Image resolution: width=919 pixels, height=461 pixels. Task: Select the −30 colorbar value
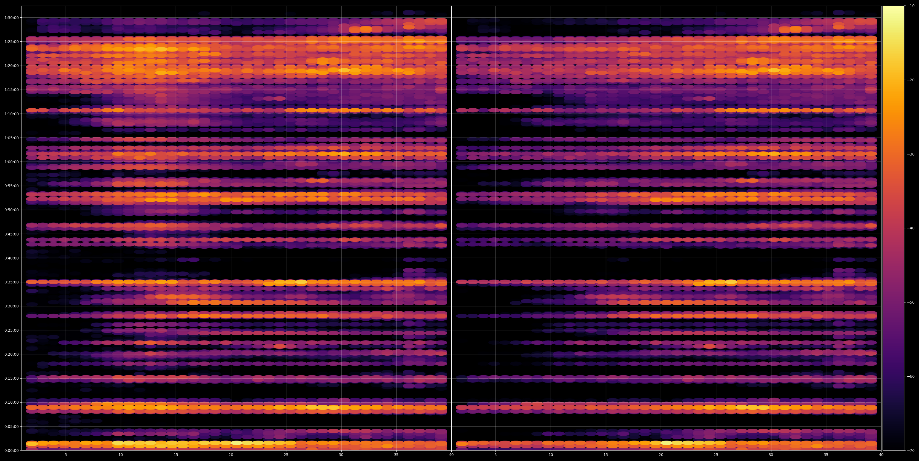(910, 154)
